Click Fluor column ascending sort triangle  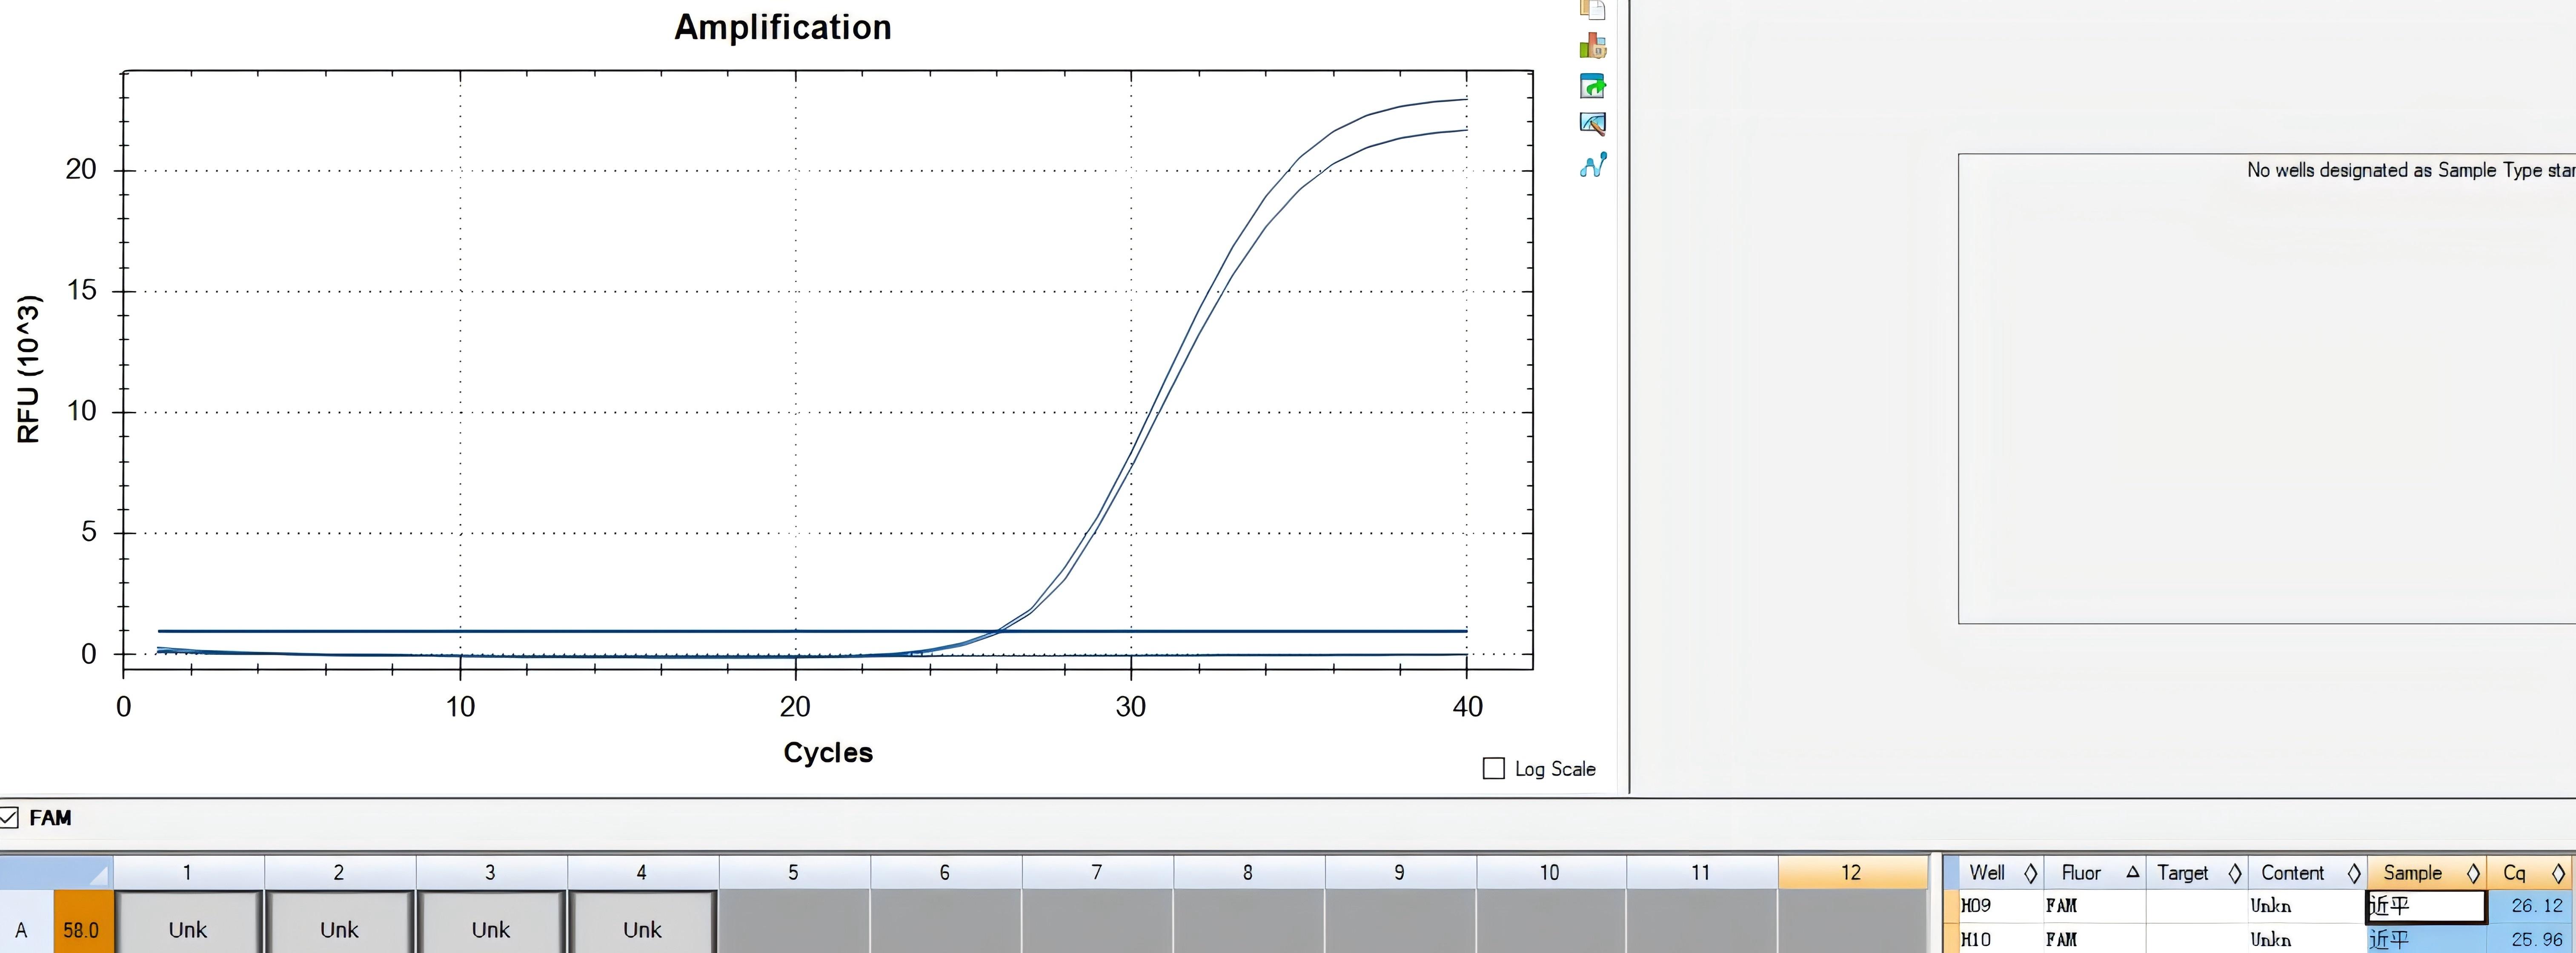[2132, 872]
